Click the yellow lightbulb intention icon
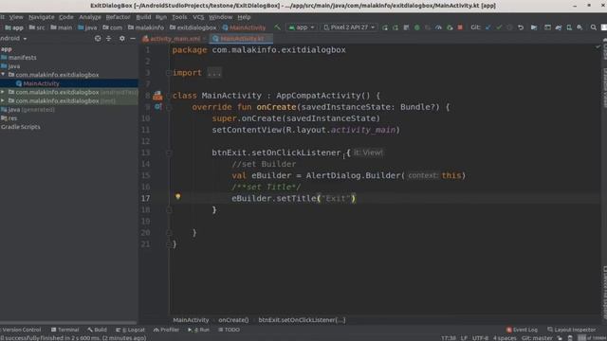This screenshot has height=341, width=607. coord(177,197)
